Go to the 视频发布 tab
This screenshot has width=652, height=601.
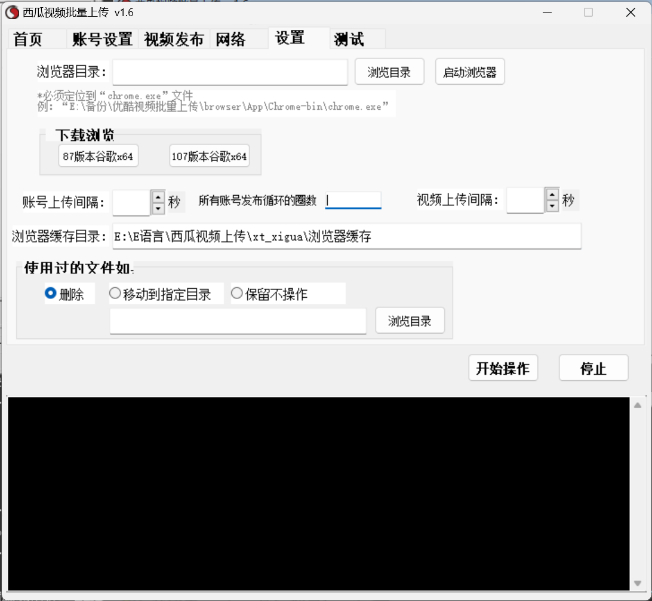click(174, 39)
